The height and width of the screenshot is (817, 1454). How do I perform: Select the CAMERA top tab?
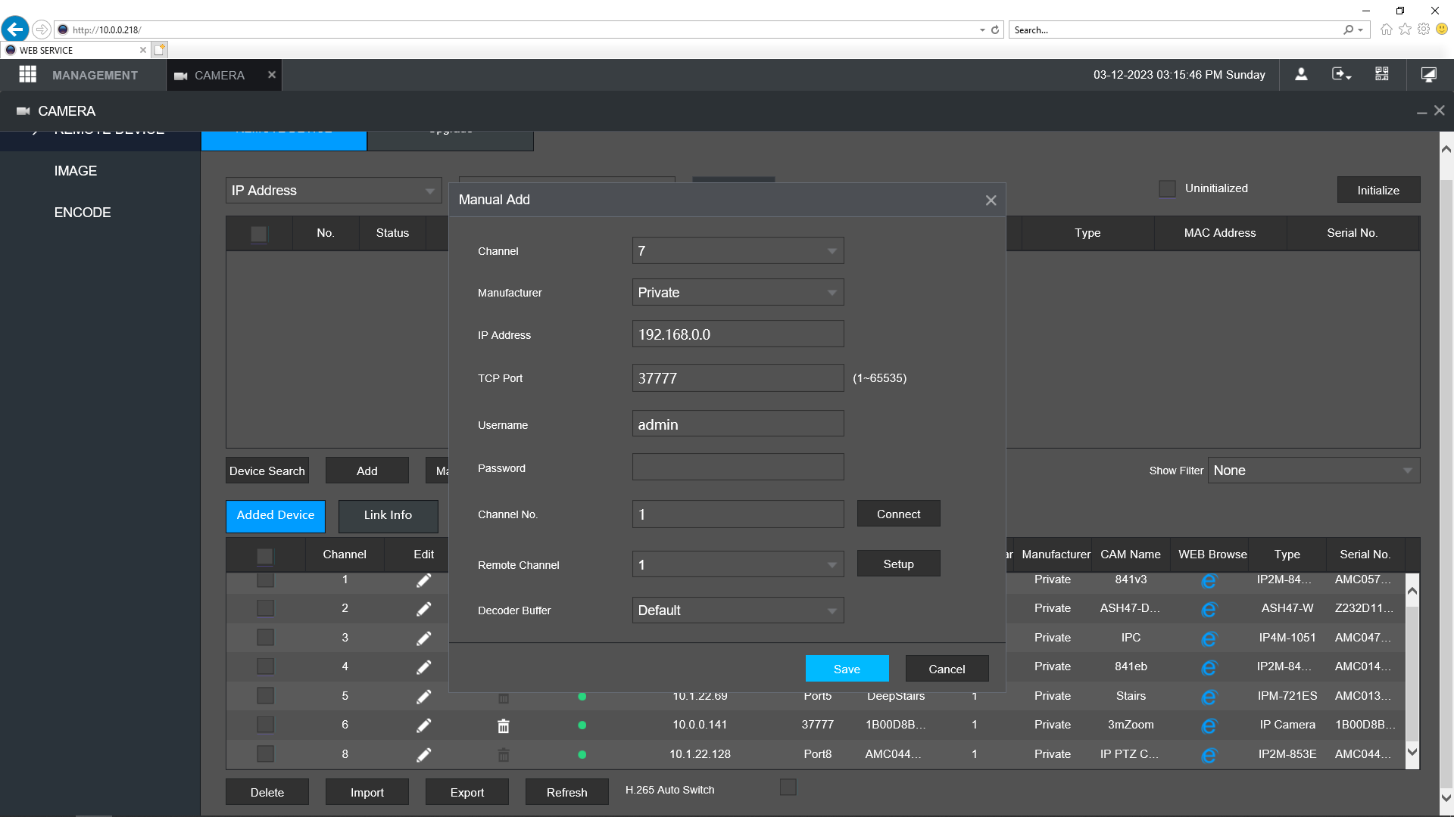pos(220,76)
